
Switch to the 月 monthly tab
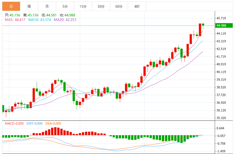click(47, 6)
